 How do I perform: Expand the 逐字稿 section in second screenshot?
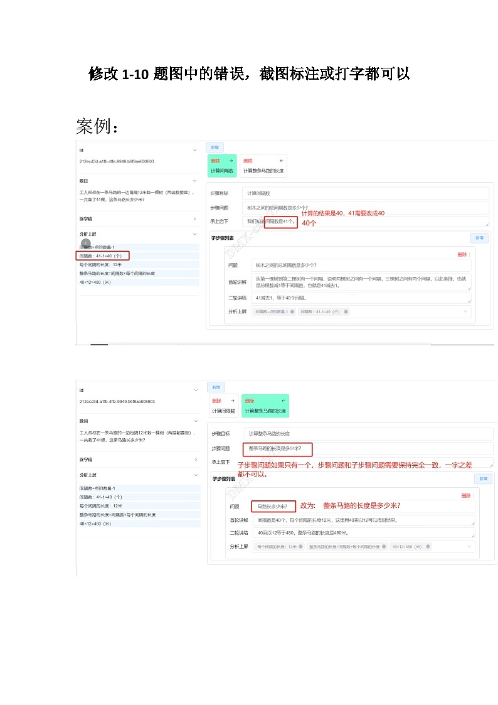point(195,460)
